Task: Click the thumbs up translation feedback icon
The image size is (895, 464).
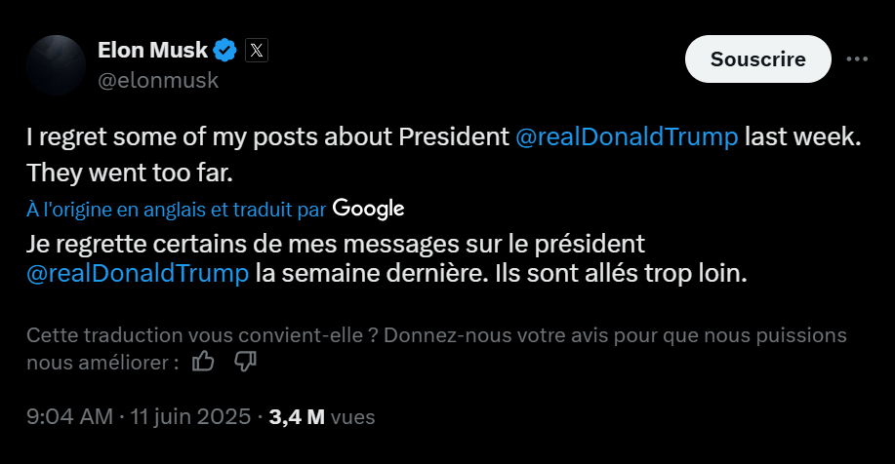Action: 203,363
